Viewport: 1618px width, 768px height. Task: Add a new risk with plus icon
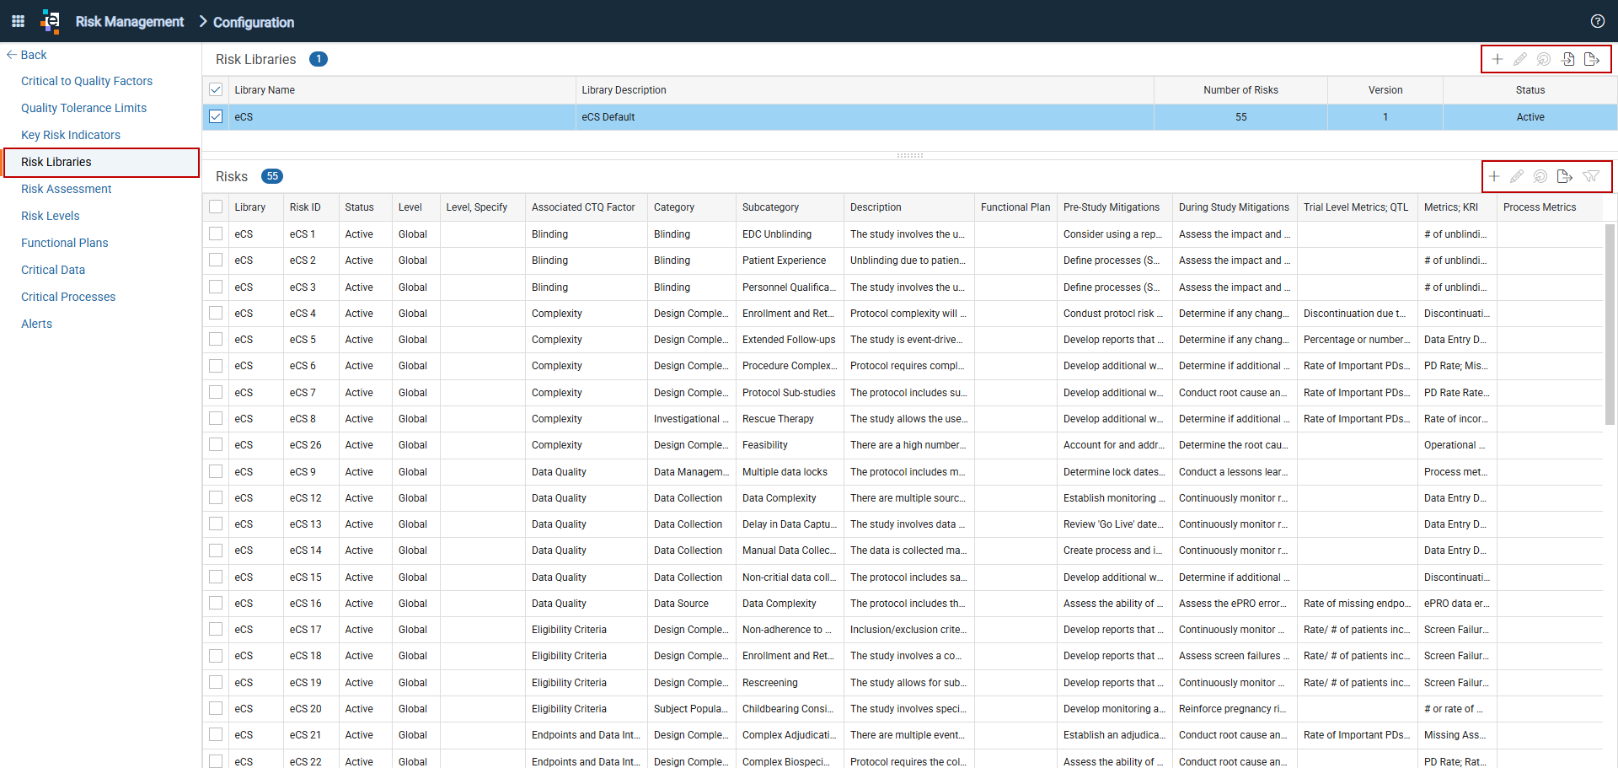click(1494, 176)
